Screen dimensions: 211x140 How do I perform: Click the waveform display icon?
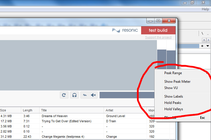[x=85, y=95]
